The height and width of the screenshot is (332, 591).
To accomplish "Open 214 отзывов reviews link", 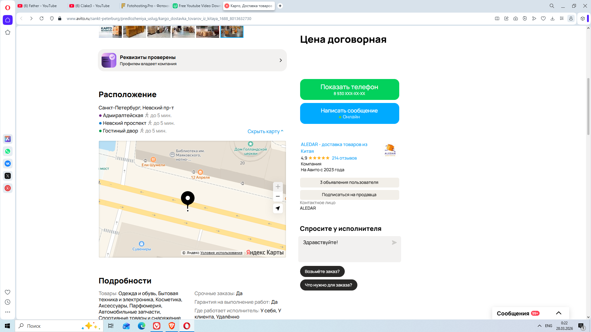I will click(344, 158).
